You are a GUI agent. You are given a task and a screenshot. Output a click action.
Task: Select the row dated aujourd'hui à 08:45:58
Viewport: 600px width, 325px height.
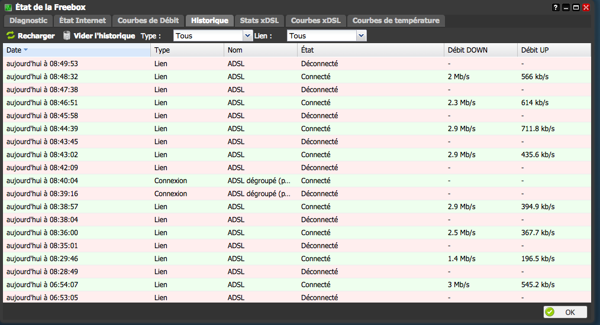click(x=297, y=115)
